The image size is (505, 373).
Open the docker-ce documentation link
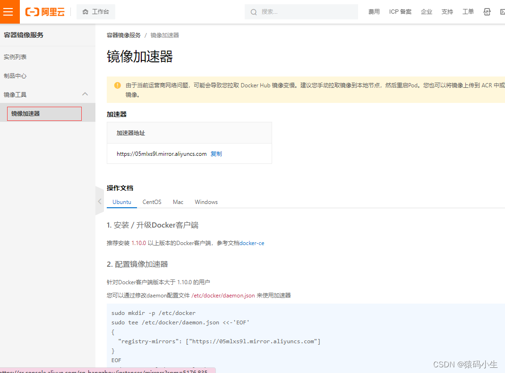[x=252, y=243]
